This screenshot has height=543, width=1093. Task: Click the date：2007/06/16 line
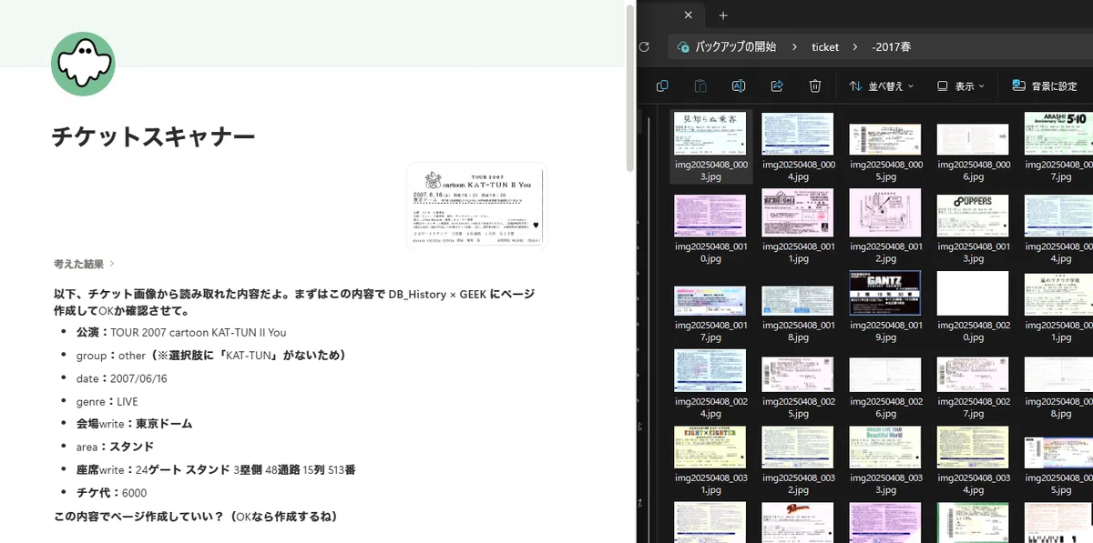122,378
